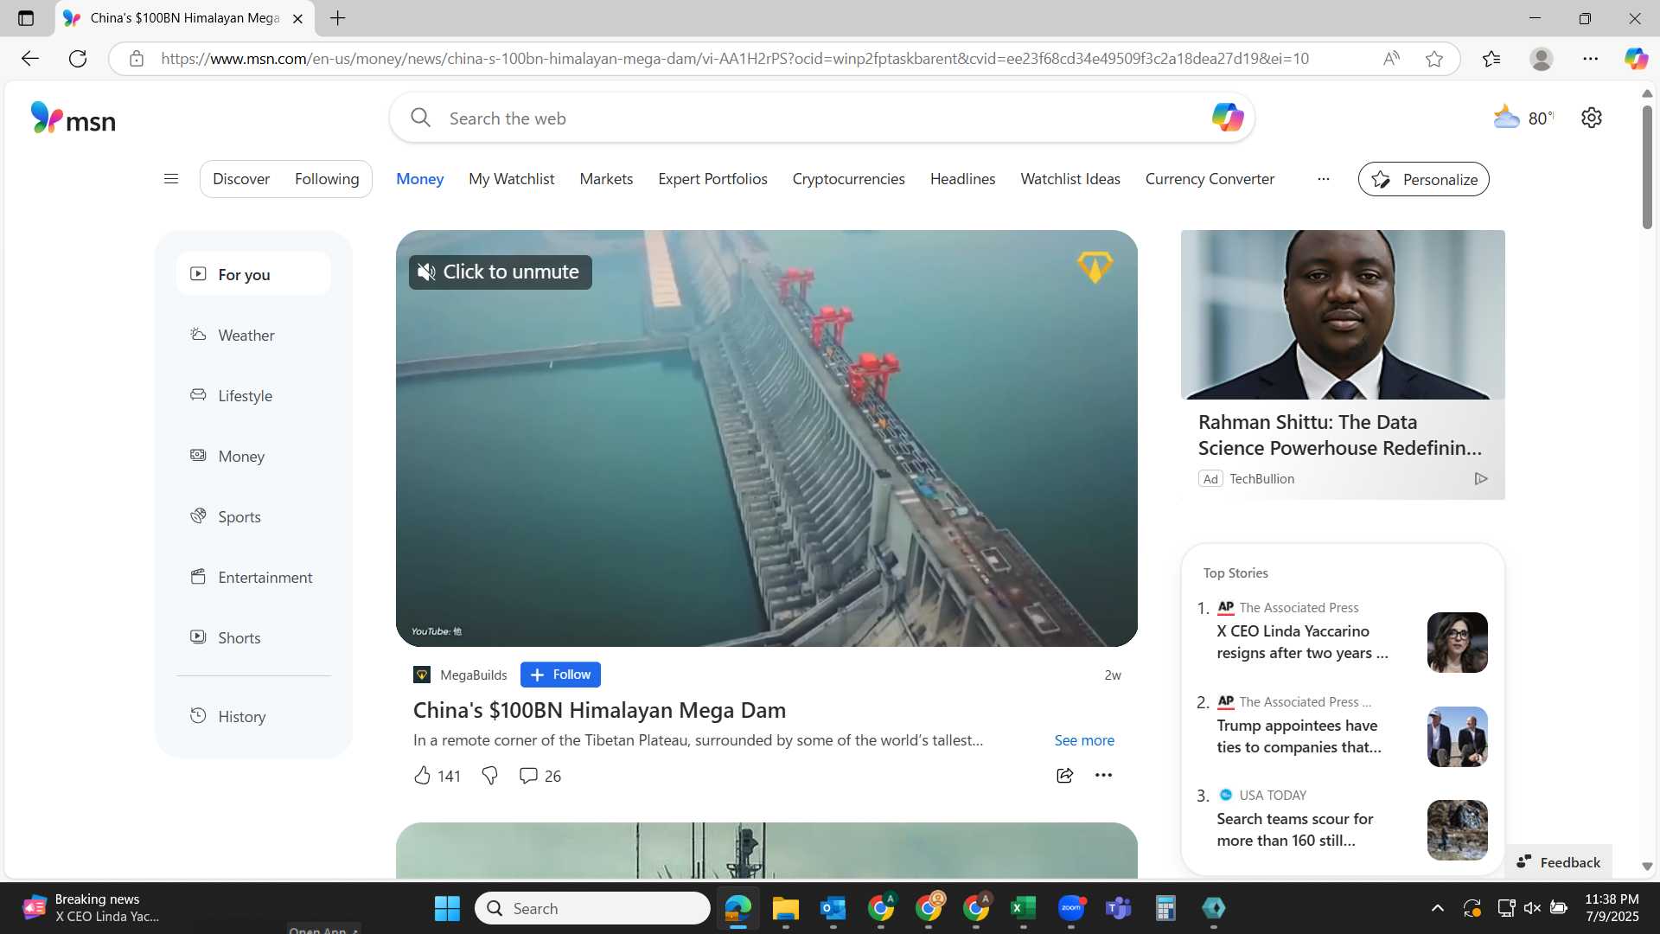Image resolution: width=1660 pixels, height=934 pixels.
Task: Expand description with See more
Action: (x=1084, y=740)
